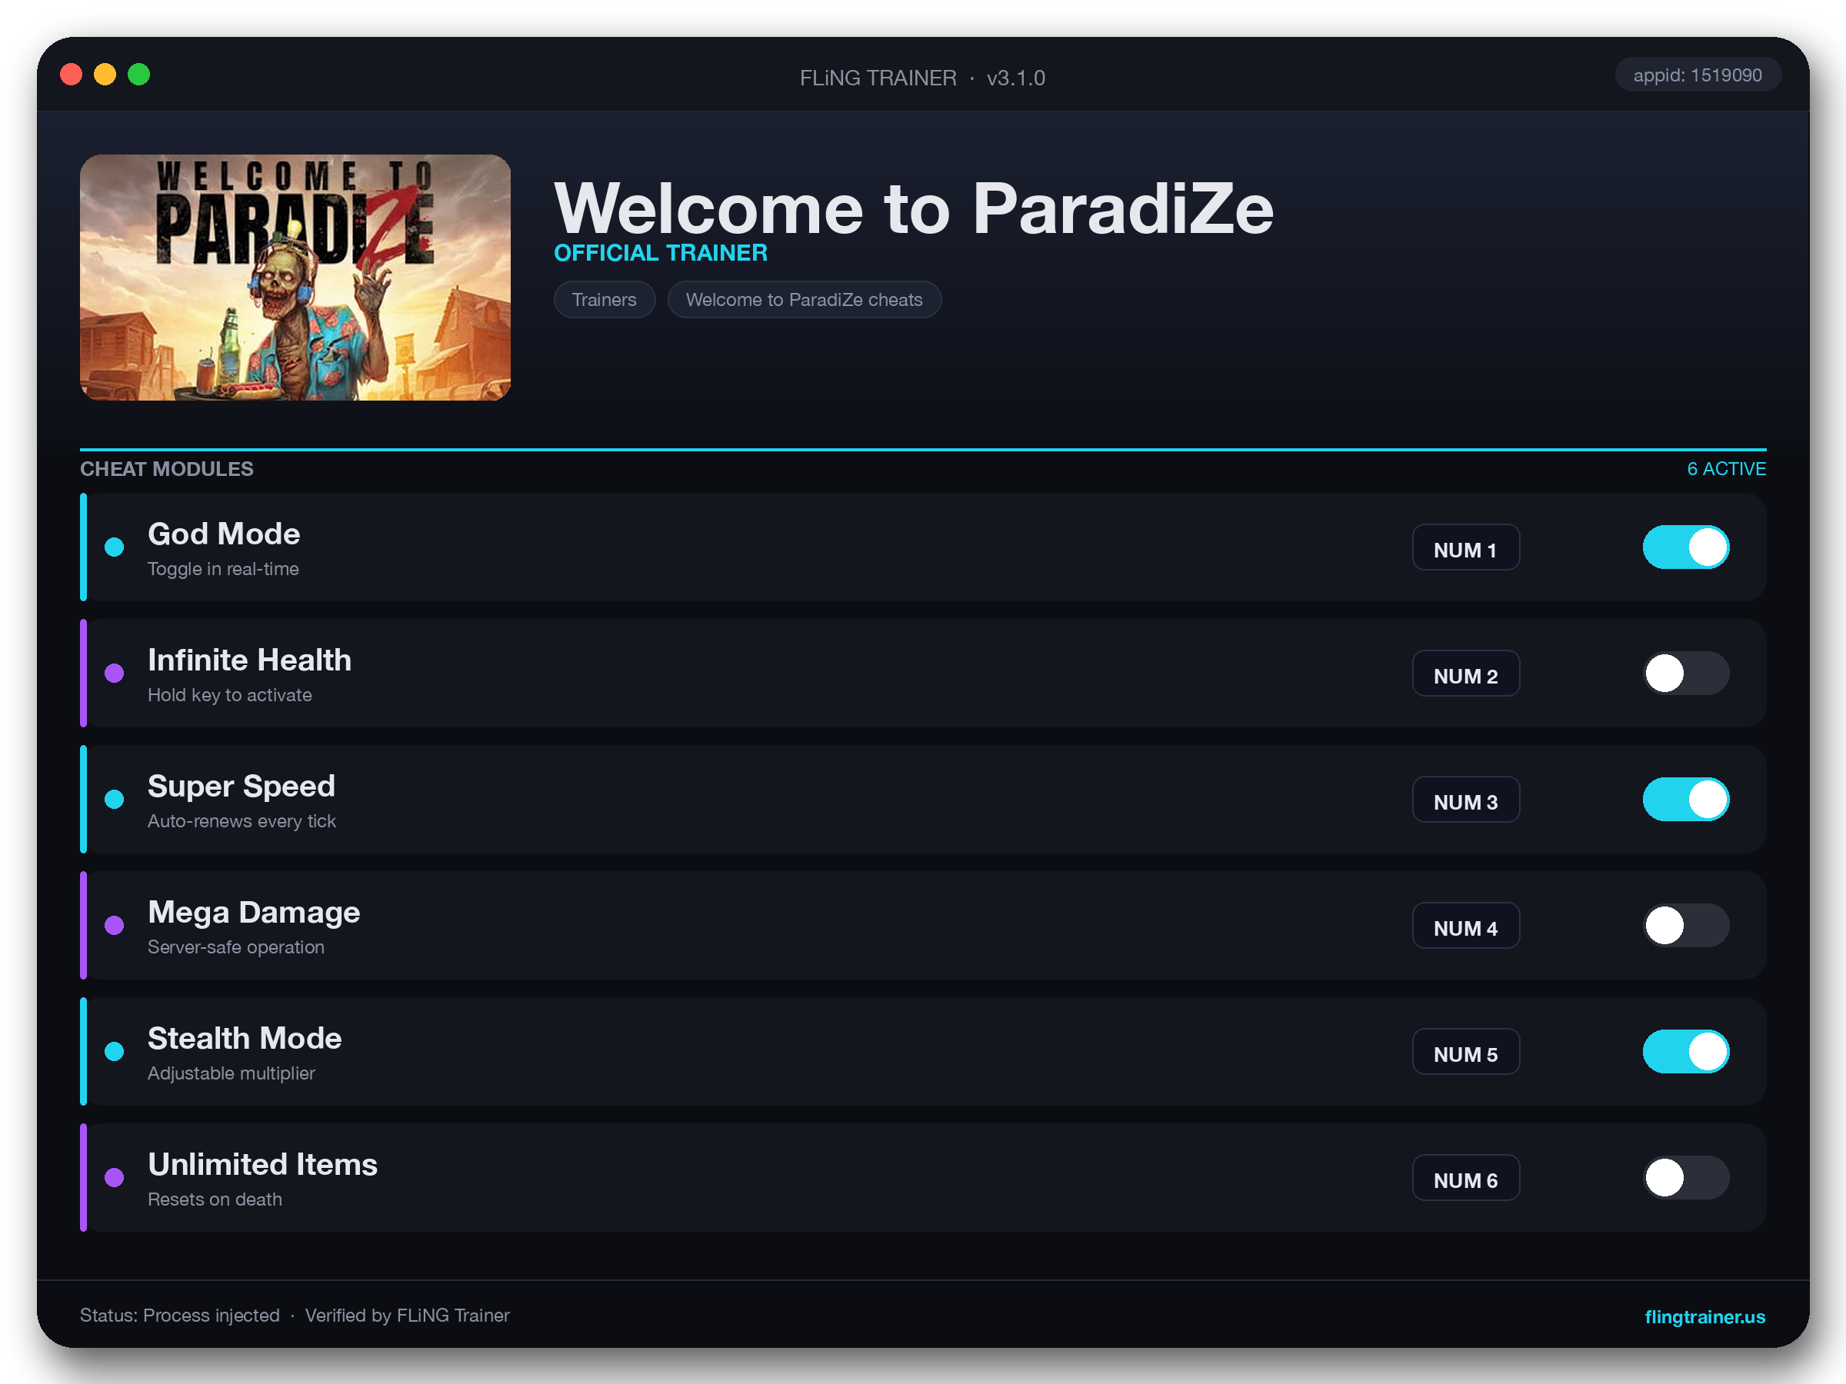
Task: Click the Welcome to ParadiZe cover thumbnail
Action: 295,277
